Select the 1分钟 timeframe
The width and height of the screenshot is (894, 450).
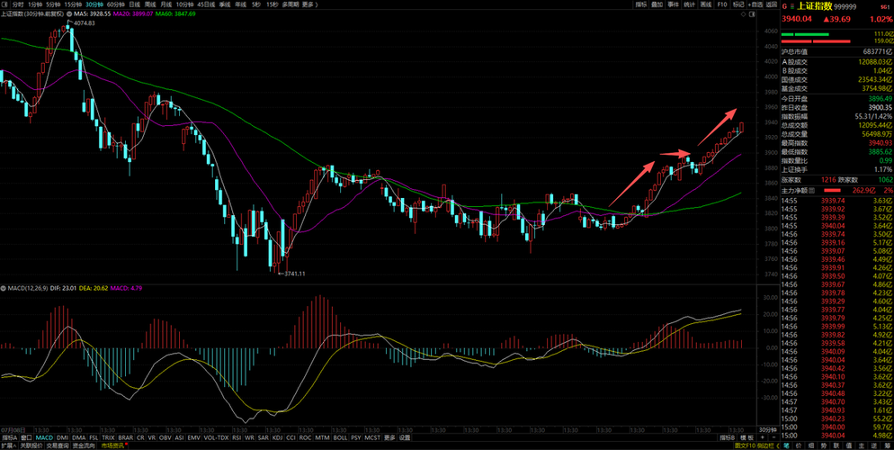35,4
